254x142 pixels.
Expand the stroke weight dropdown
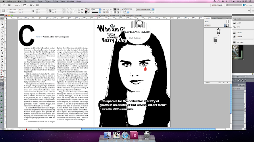[x=100, y=9]
